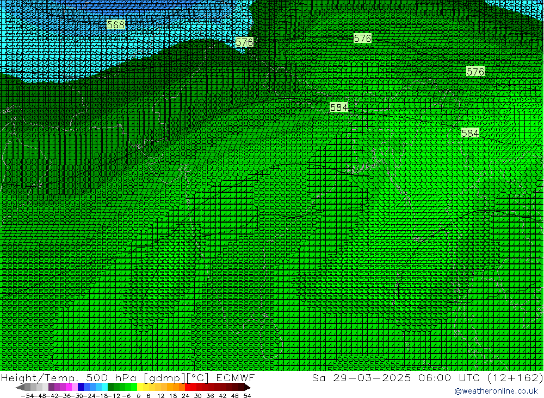Pick the dark blue swatch above -30
Screen dimensions: 544x398
click(81, 387)
